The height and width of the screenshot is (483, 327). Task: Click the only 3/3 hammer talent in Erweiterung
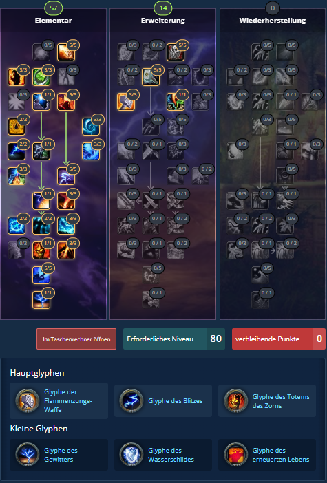point(126,102)
